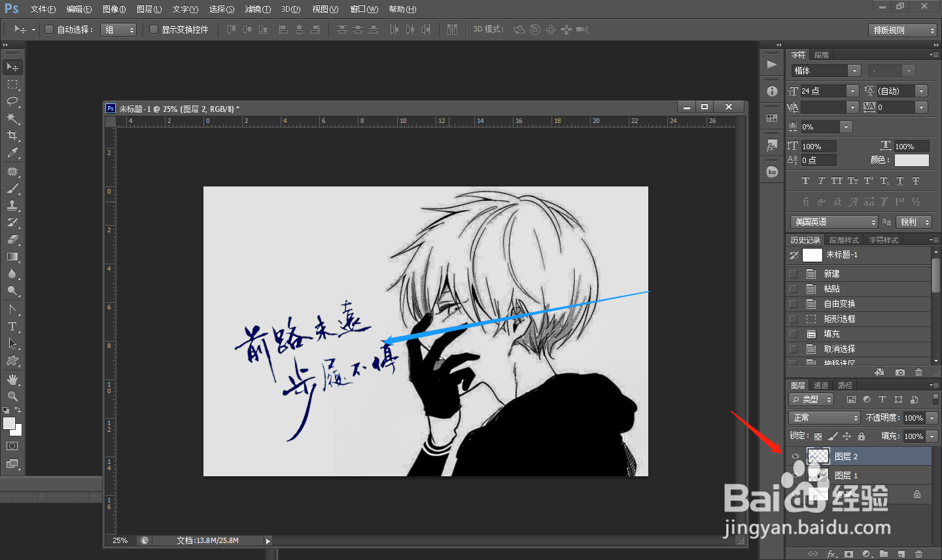Viewport: 942px width, 560px height.
Task: Open the blend mode 正常 dropdown
Action: point(824,417)
